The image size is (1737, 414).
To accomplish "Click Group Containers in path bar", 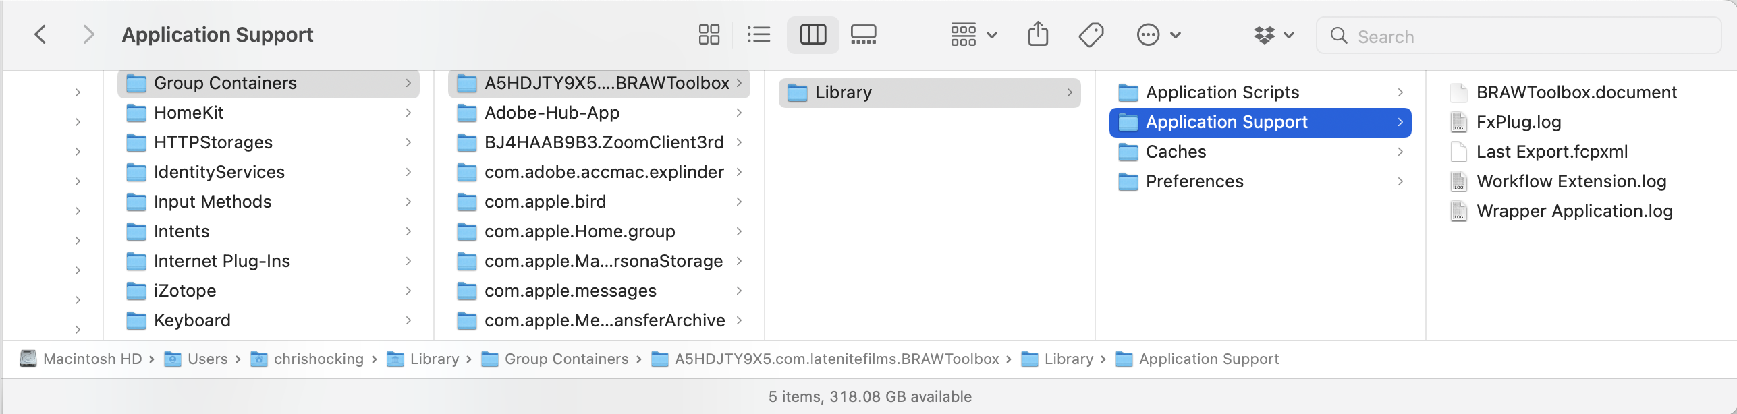I will click(x=566, y=359).
